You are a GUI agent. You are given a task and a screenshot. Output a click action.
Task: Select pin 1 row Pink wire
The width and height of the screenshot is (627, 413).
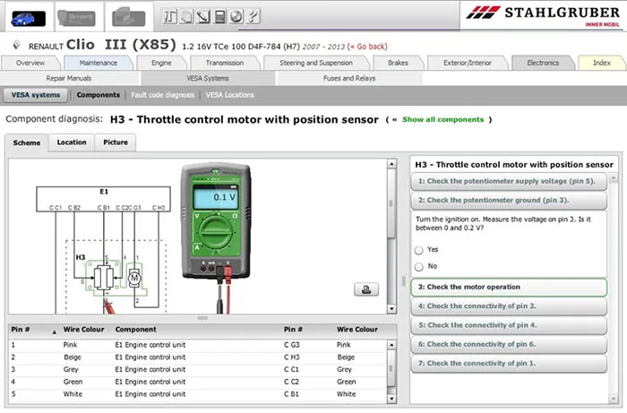coord(198,345)
